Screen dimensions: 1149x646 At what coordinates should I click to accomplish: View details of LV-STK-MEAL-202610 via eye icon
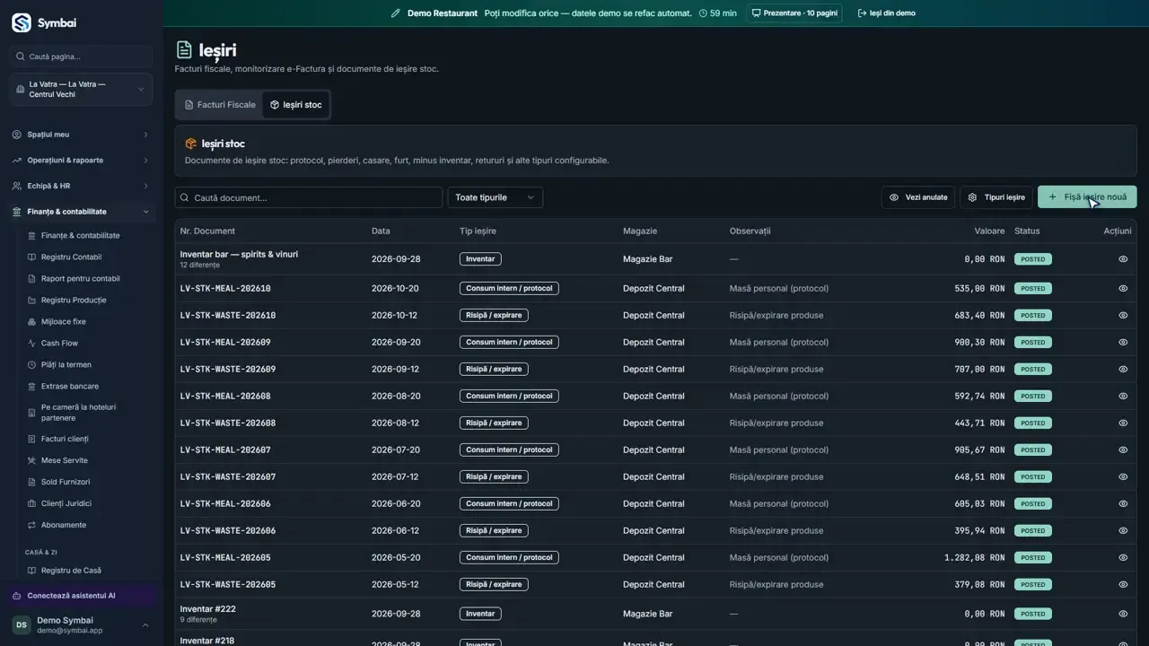click(1123, 289)
